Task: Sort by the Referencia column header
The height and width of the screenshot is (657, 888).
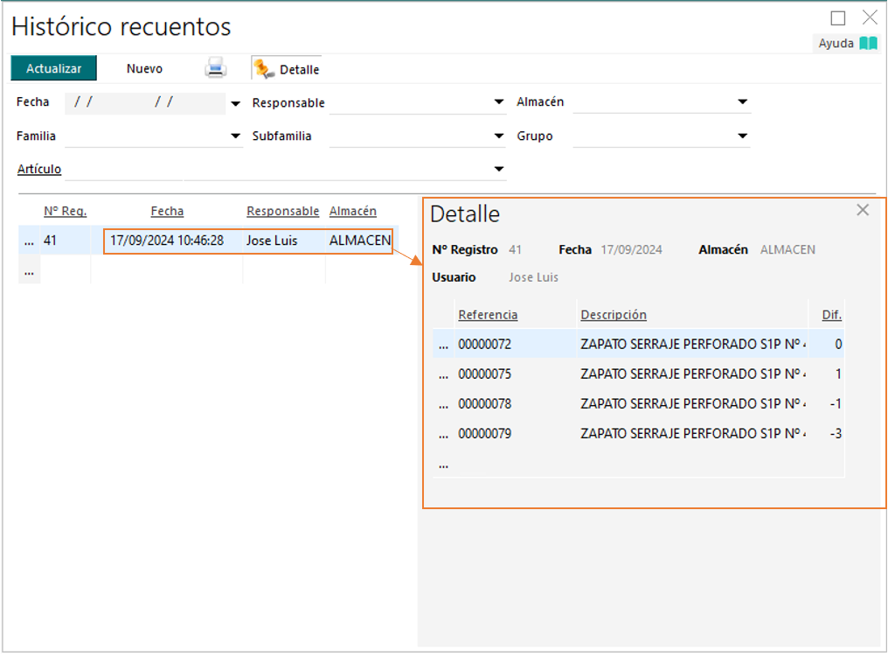Action: [488, 315]
